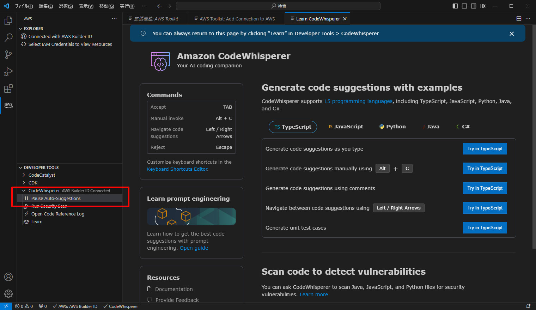Click the ports forwarded status bar item
The width and height of the screenshot is (536, 310).
point(43,306)
